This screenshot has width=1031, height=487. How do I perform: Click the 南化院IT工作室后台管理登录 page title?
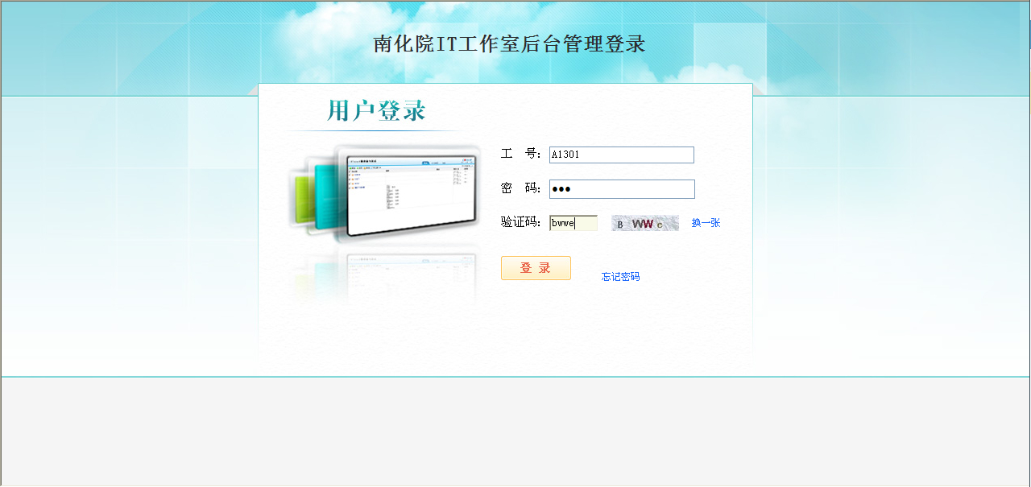(x=509, y=44)
